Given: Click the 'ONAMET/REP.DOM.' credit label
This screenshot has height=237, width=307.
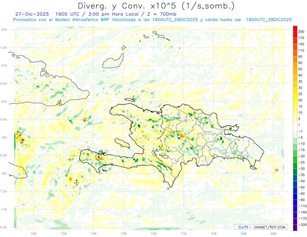Looking at the screenshot, I should point(270,227).
